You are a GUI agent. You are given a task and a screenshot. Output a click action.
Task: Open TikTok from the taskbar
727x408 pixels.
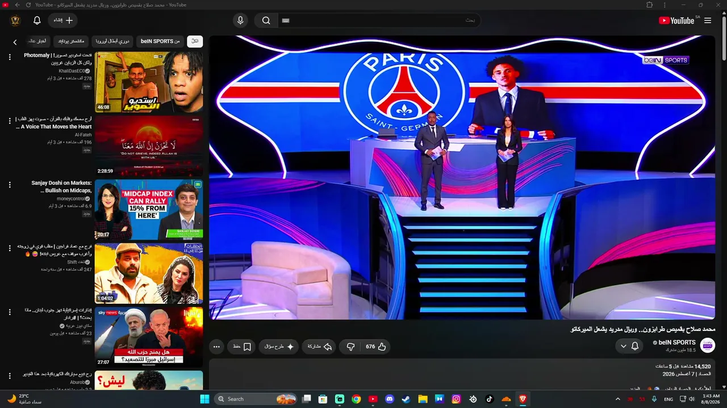coord(490,399)
